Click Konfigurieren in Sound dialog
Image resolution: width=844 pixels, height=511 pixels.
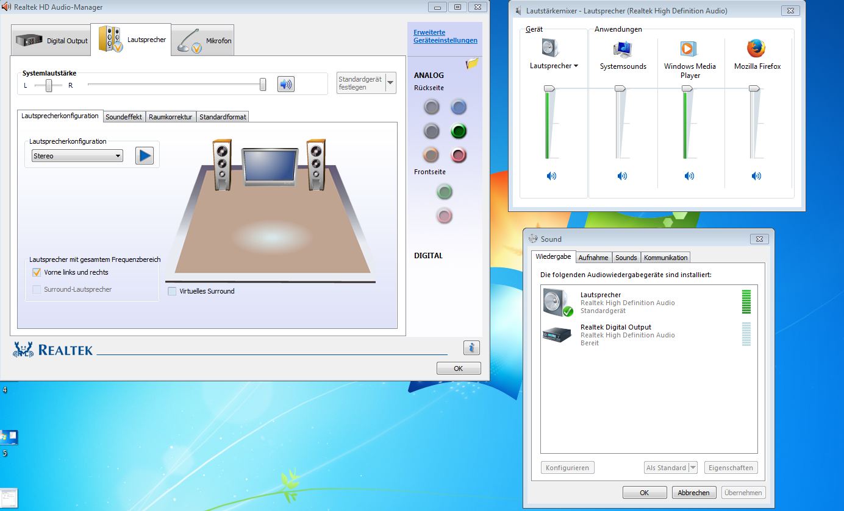[567, 468]
